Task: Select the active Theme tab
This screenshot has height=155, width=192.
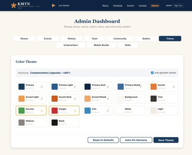Action: coord(170,38)
